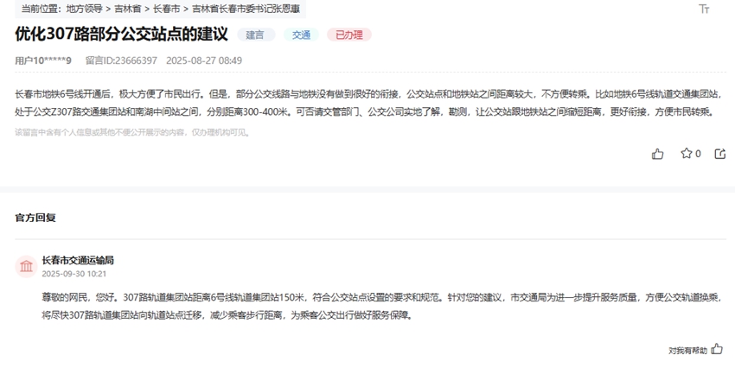Click the username 用户10*****9
Image resolution: width=735 pixels, height=374 pixels.
pyautogui.click(x=43, y=60)
